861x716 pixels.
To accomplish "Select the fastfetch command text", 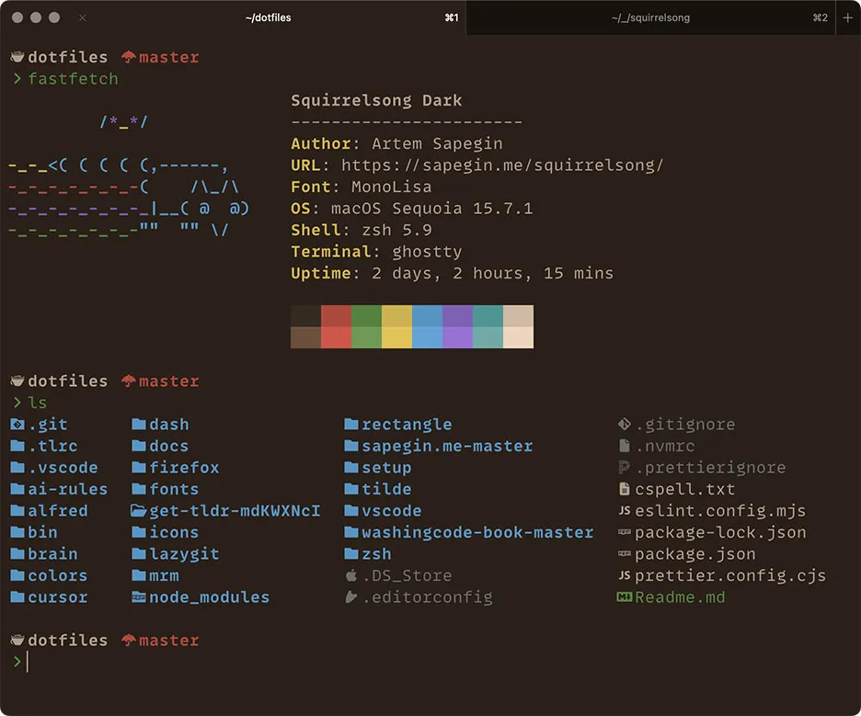I will (74, 78).
